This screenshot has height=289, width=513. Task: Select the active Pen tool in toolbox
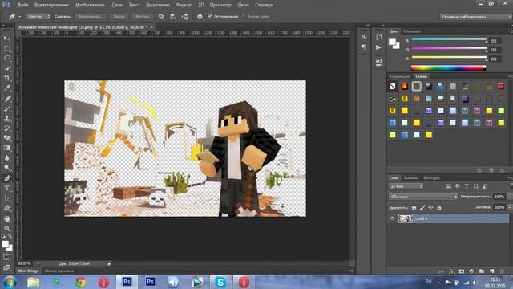7,178
